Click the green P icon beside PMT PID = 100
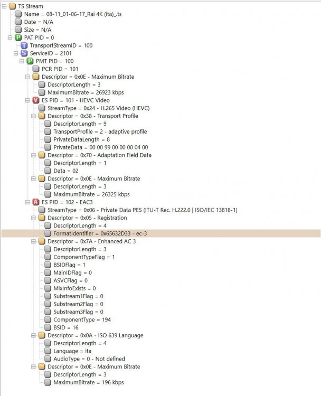The image size is (321, 396). (30, 61)
